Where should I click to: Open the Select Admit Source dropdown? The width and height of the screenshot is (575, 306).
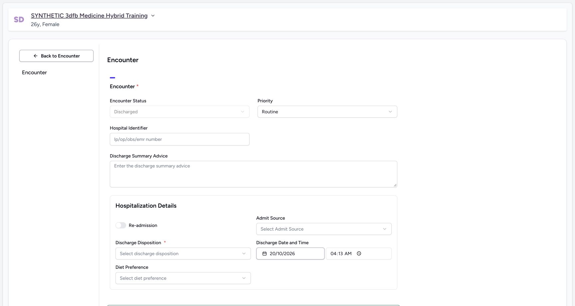[x=324, y=229]
